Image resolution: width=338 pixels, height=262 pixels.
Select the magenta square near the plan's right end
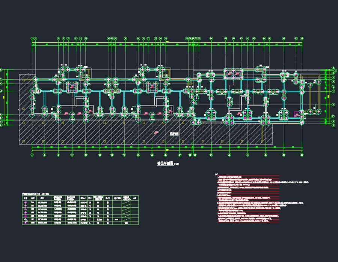pos(297,113)
